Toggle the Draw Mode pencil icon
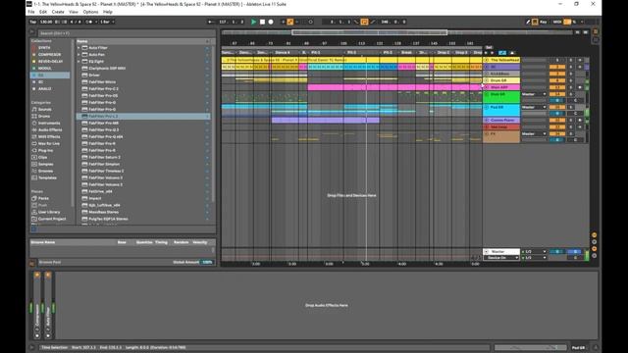This screenshot has height=353, width=628. 528,22
